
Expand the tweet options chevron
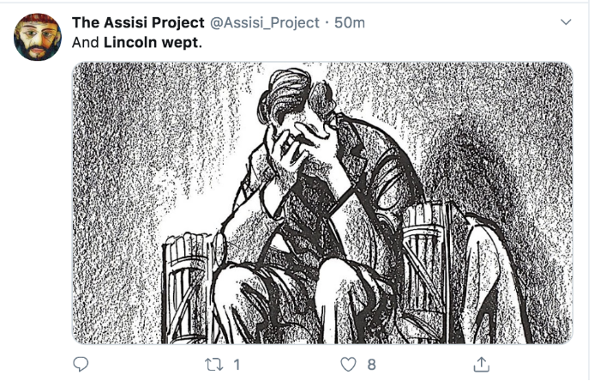click(566, 22)
